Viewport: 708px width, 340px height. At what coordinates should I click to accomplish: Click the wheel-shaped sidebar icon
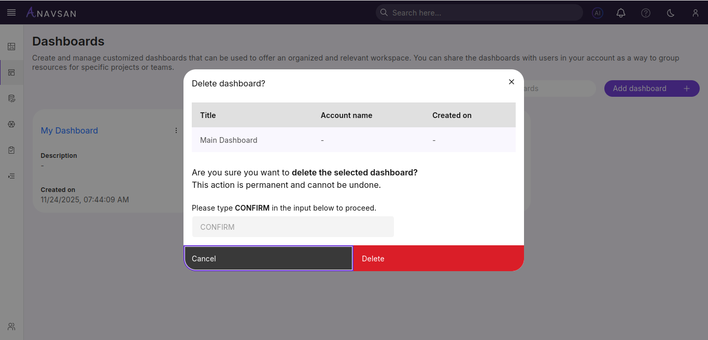(x=11, y=124)
